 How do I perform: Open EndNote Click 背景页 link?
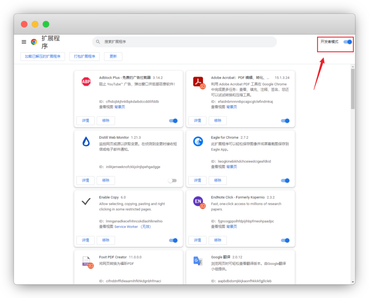click(x=232, y=227)
